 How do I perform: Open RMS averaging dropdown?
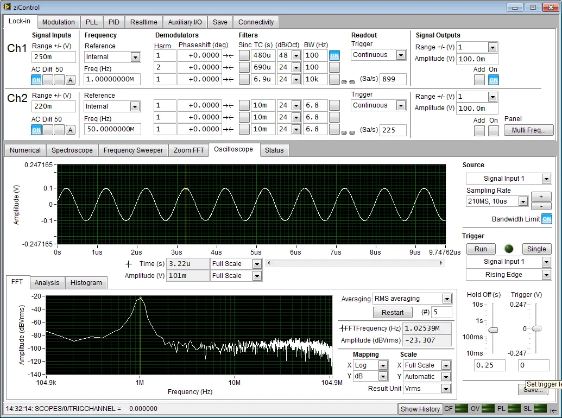click(x=446, y=299)
